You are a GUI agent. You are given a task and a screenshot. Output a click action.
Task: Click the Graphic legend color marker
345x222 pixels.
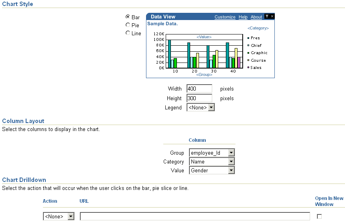point(248,53)
